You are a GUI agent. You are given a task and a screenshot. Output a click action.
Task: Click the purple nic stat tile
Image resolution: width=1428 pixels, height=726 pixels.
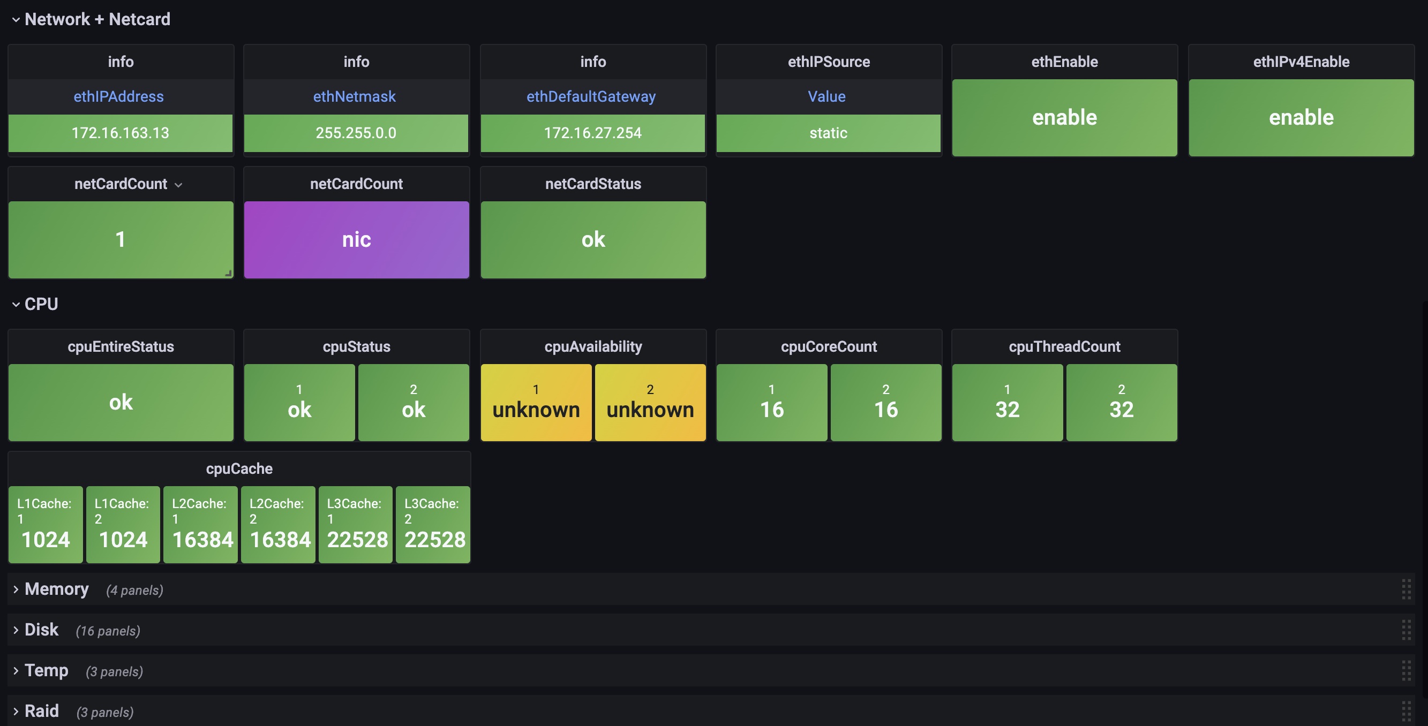click(x=356, y=239)
